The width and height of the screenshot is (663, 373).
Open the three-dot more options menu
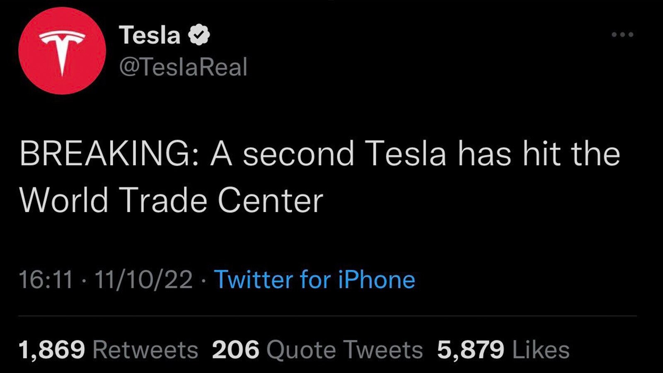622,35
